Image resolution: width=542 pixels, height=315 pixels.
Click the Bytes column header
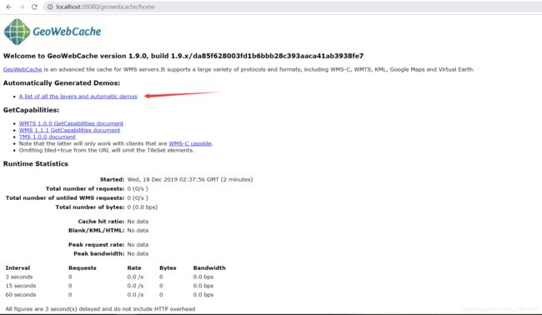click(x=168, y=268)
